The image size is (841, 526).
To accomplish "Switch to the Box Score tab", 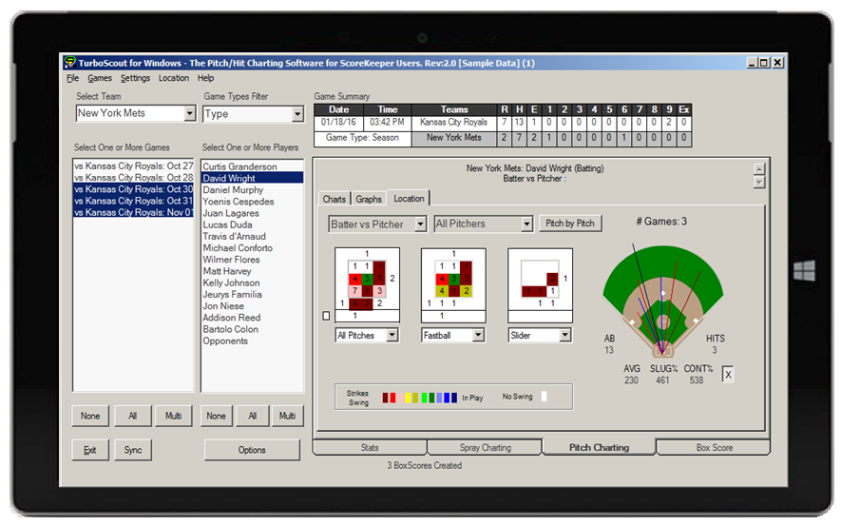I will (x=714, y=448).
